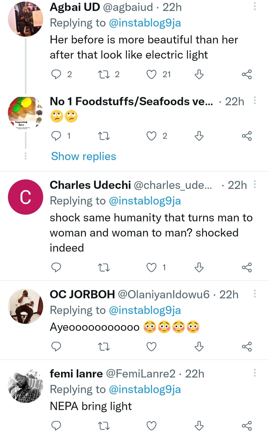
Task: Open OC JORBOH's profile name
Action: point(82,294)
